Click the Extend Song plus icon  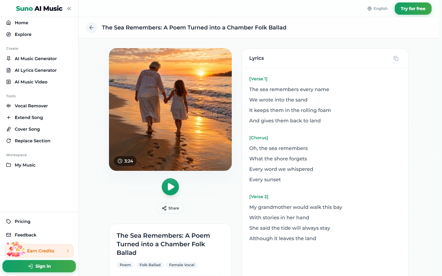(x=9, y=117)
